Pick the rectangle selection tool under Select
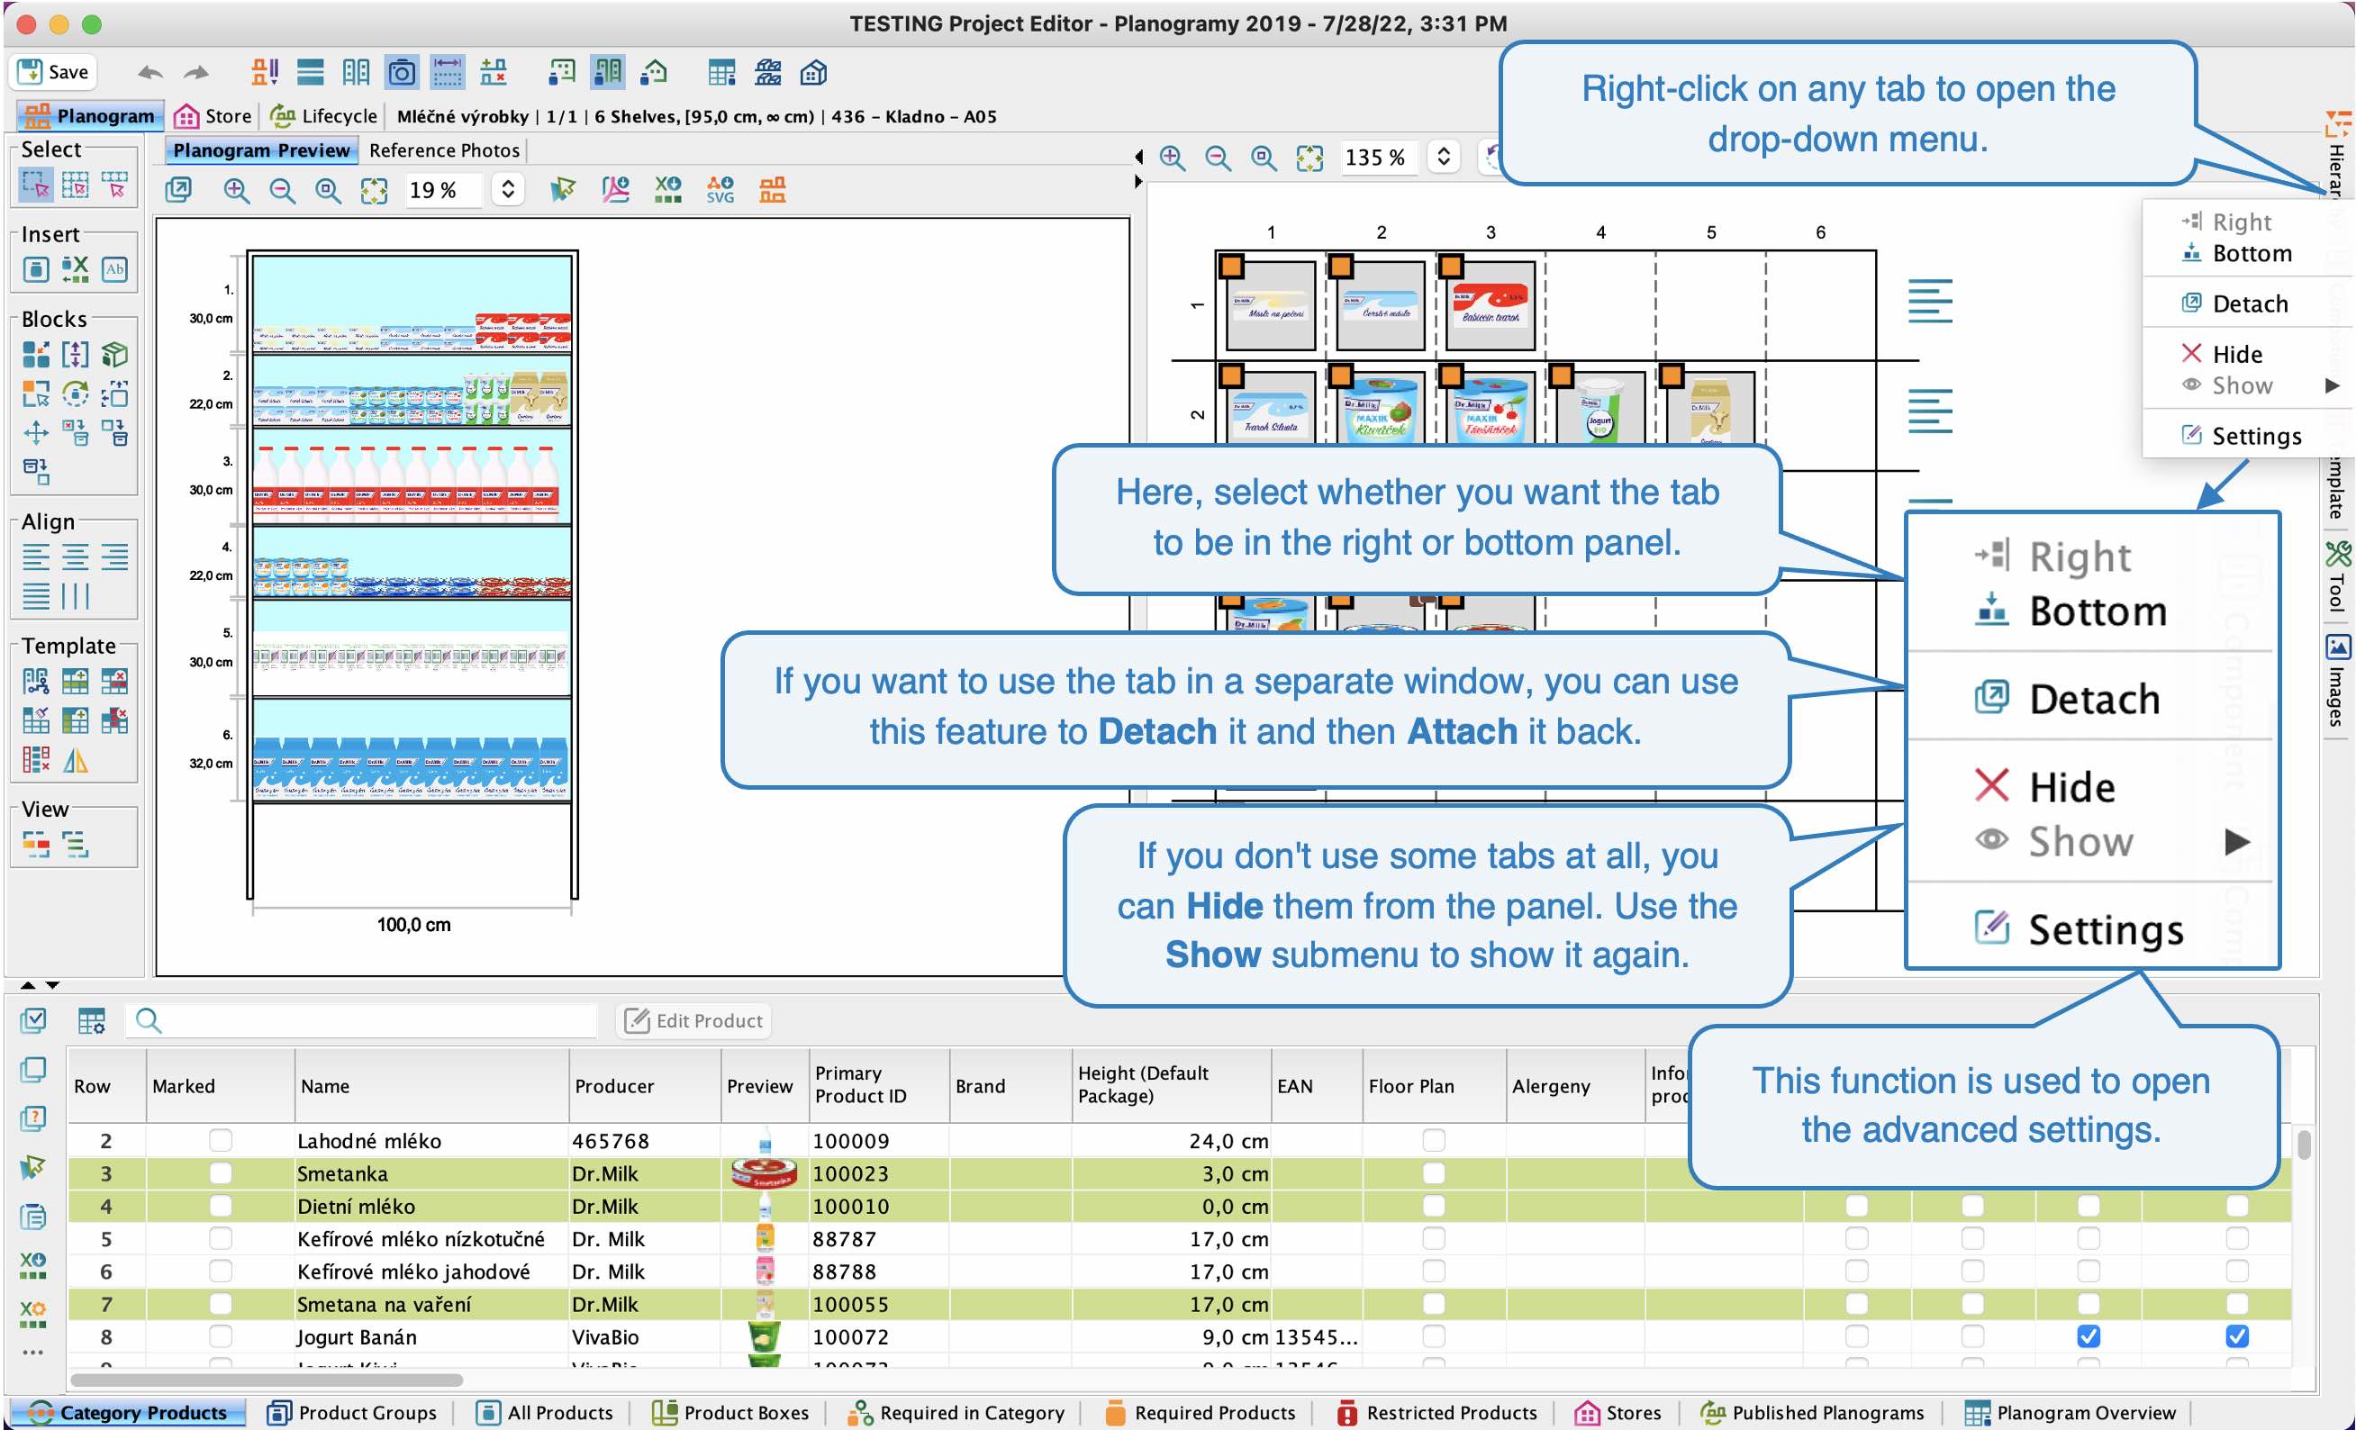 point(35,185)
